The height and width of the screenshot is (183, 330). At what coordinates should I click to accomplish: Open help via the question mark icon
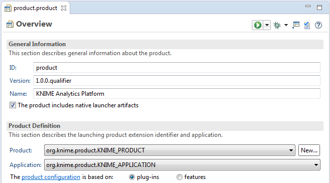(318, 25)
